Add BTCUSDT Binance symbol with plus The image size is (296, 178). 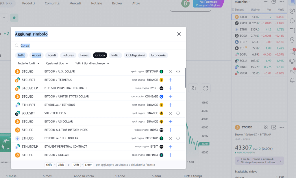[x=171, y=80]
